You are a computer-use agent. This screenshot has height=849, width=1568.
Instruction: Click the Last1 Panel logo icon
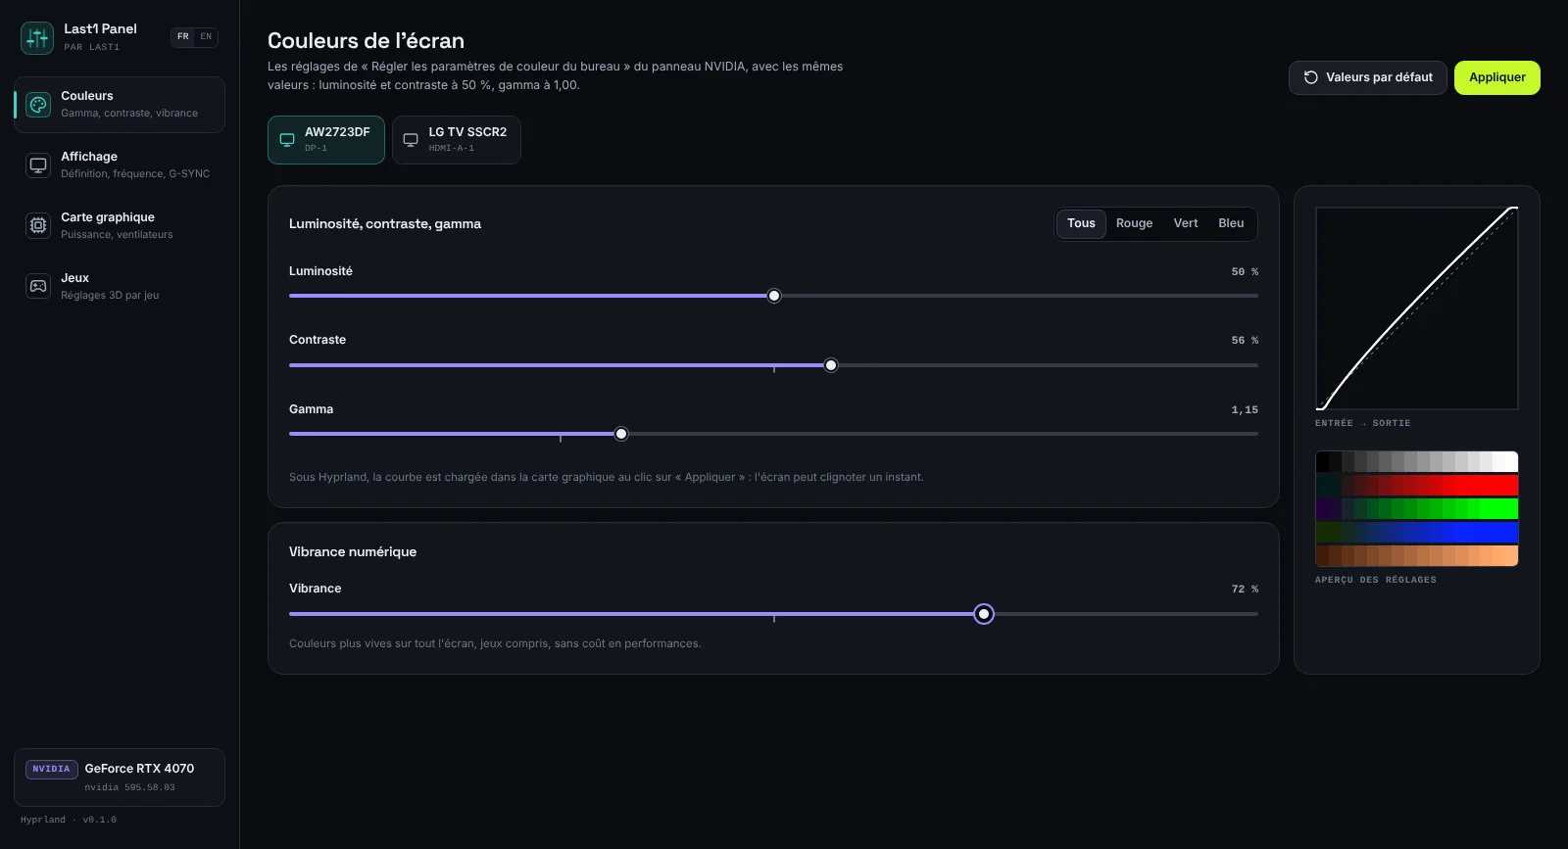click(37, 38)
